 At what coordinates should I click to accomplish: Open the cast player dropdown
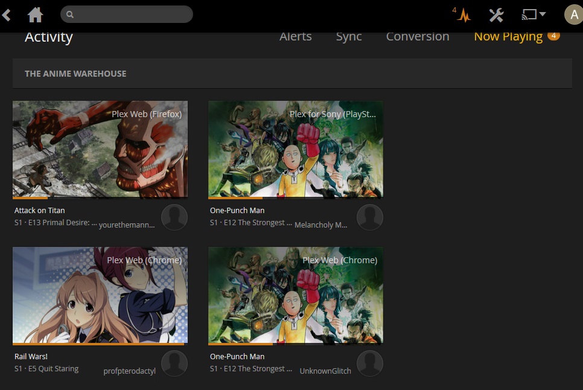534,14
